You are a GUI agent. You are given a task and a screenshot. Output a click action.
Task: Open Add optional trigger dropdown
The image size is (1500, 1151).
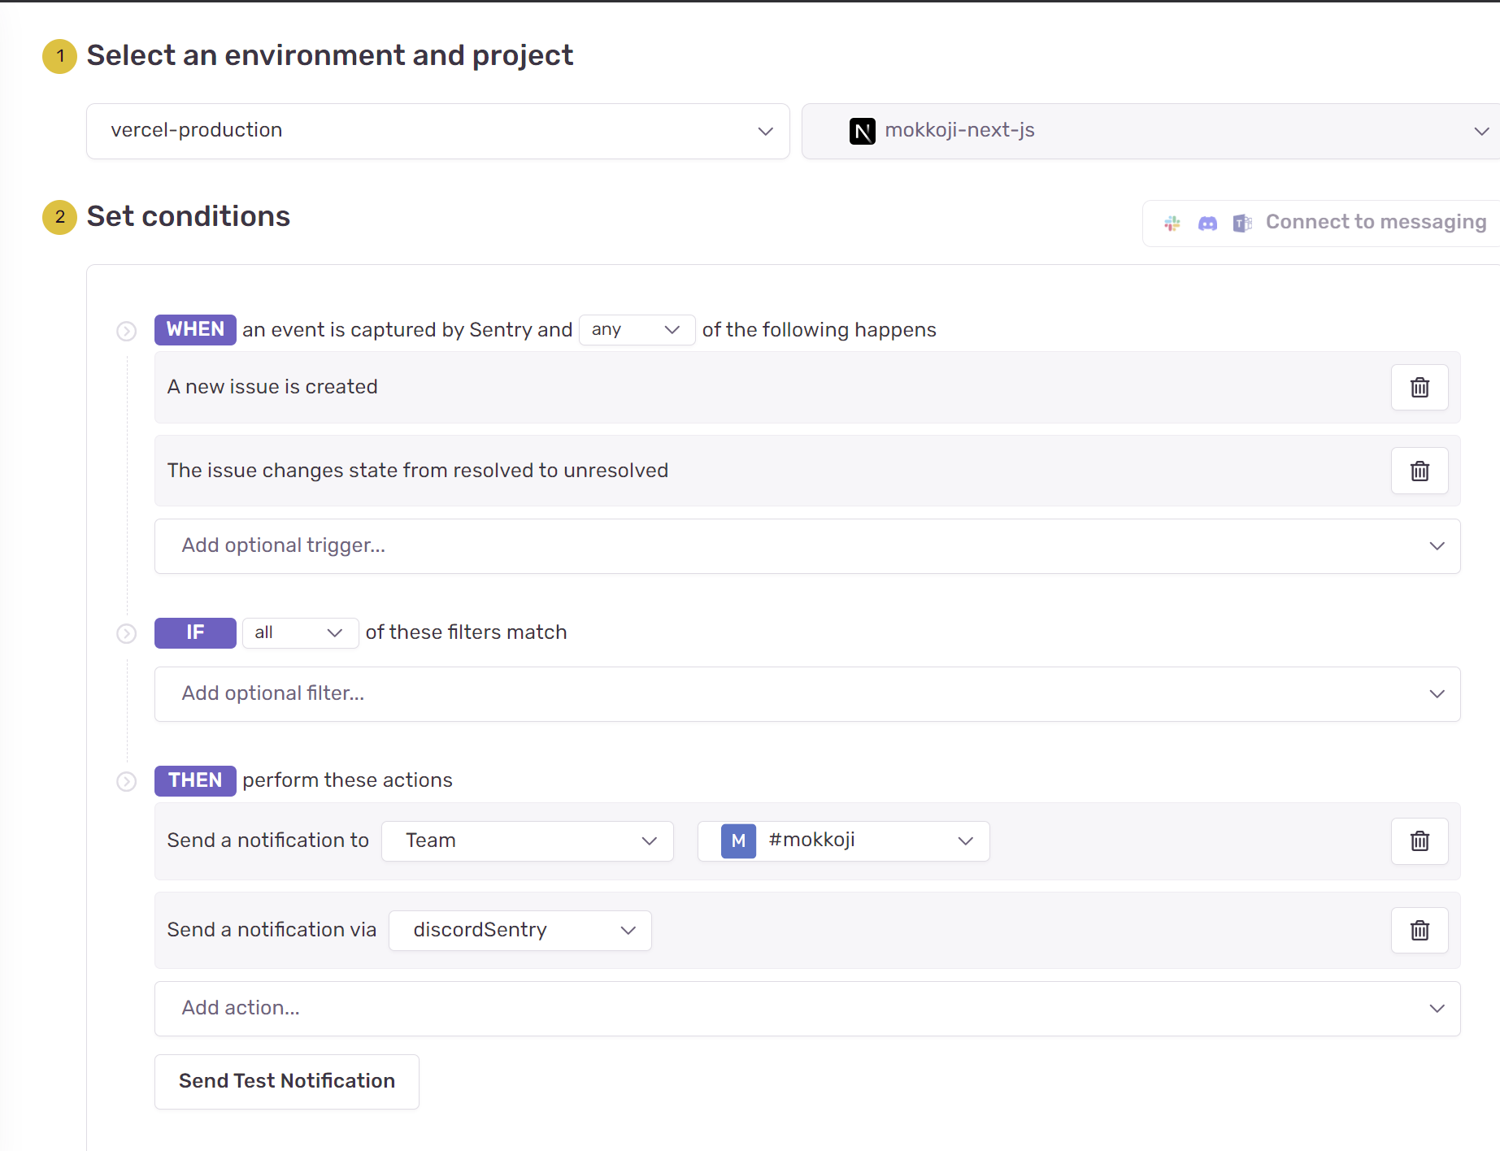pyautogui.click(x=807, y=546)
